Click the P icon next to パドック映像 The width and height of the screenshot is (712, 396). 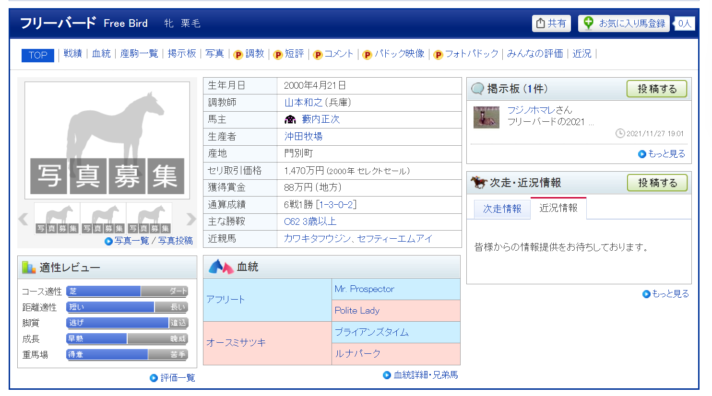(x=367, y=55)
